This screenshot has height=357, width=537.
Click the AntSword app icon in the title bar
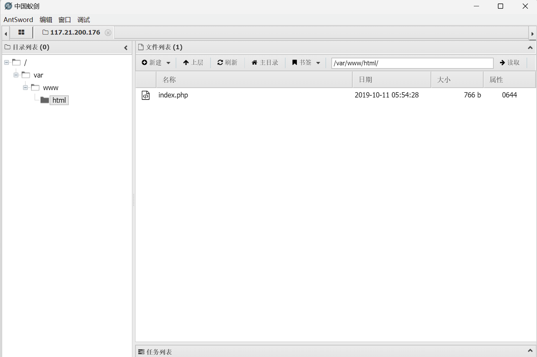8,6
